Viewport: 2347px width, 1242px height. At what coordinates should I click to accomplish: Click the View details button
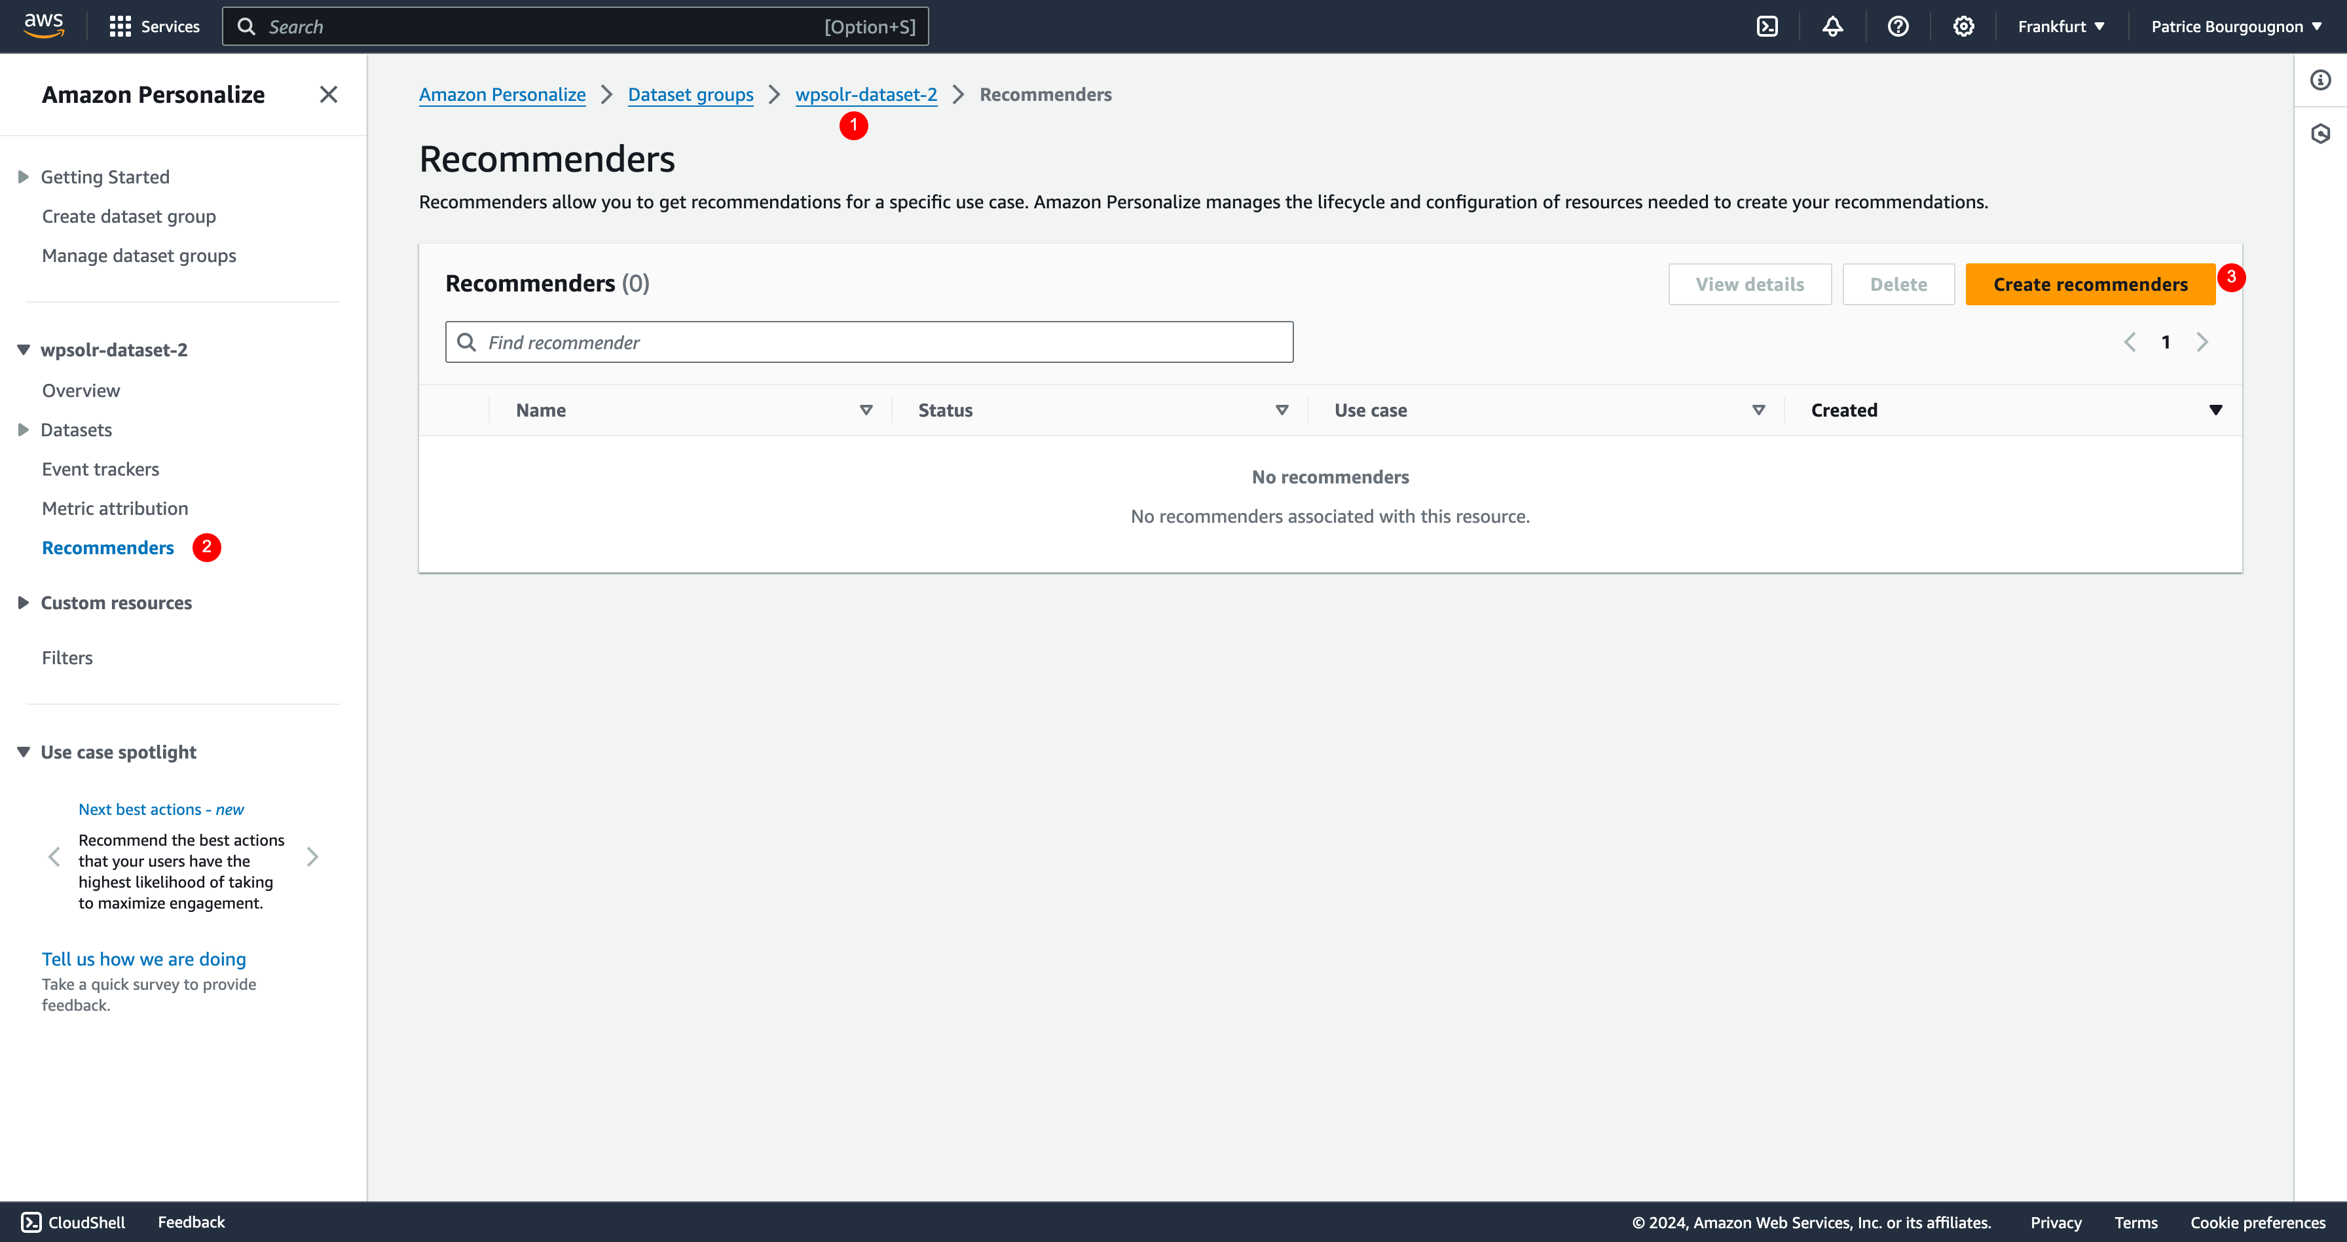[x=1749, y=284]
